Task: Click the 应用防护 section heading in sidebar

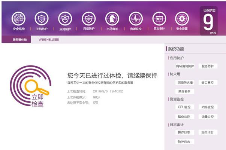Action: [x=177, y=58]
